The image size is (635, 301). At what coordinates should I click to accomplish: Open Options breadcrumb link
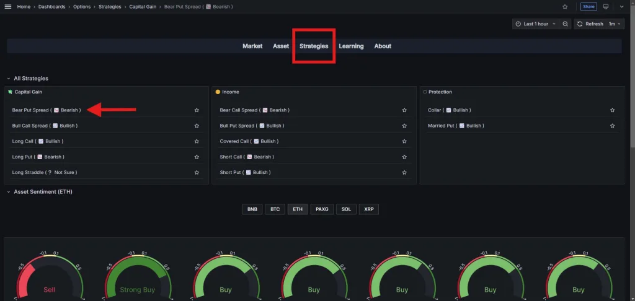coord(82,7)
